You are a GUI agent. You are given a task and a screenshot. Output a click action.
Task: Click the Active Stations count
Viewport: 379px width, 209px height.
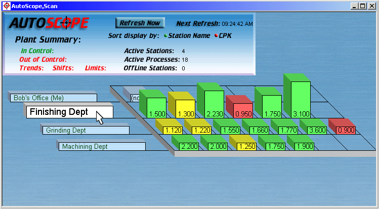tap(183, 51)
